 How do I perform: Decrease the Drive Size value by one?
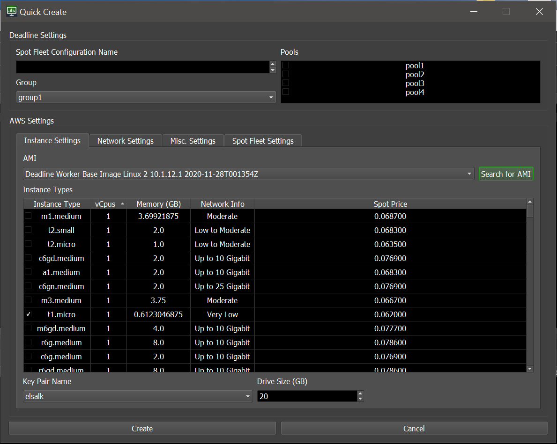(360, 399)
